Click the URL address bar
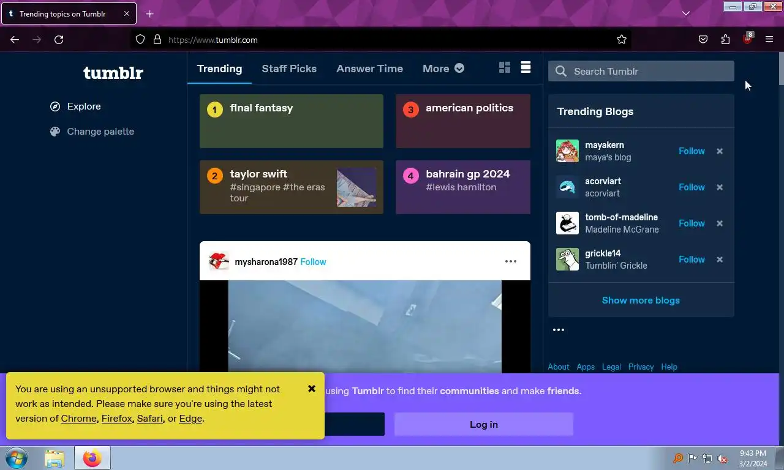Screen dimensions: 784x470 (380, 40)
